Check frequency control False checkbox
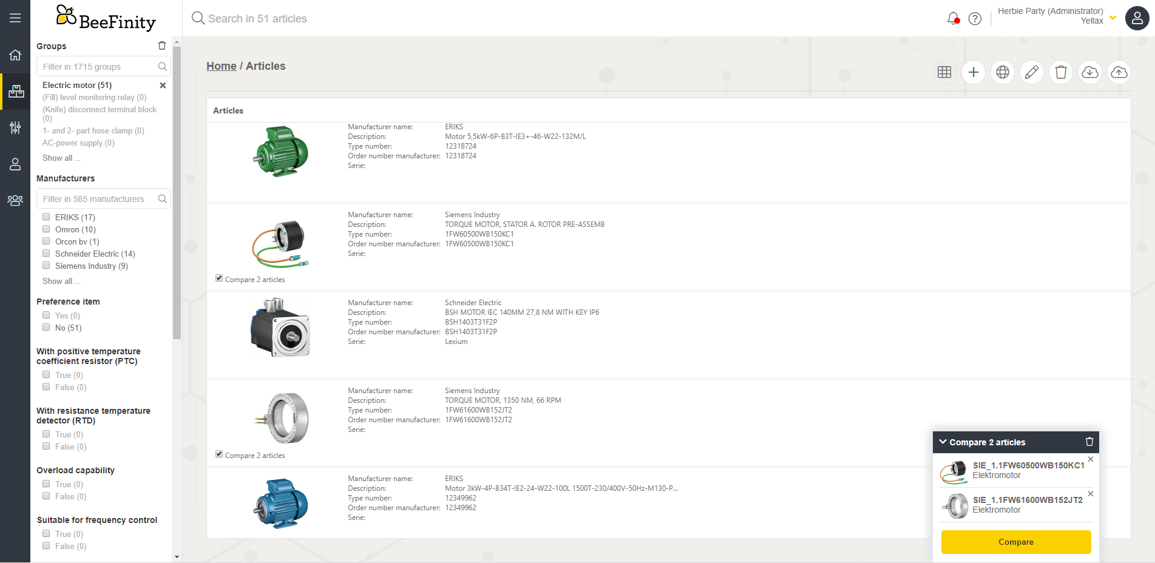 pyautogui.click(x=46, y=545)
